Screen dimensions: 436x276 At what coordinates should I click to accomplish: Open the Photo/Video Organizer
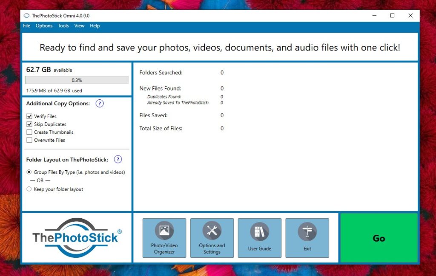pos(164,238)
